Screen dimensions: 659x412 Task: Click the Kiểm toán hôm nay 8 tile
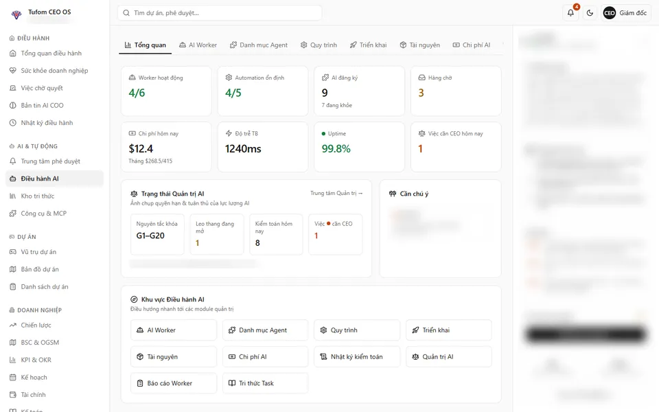click(x=276, y=235)
